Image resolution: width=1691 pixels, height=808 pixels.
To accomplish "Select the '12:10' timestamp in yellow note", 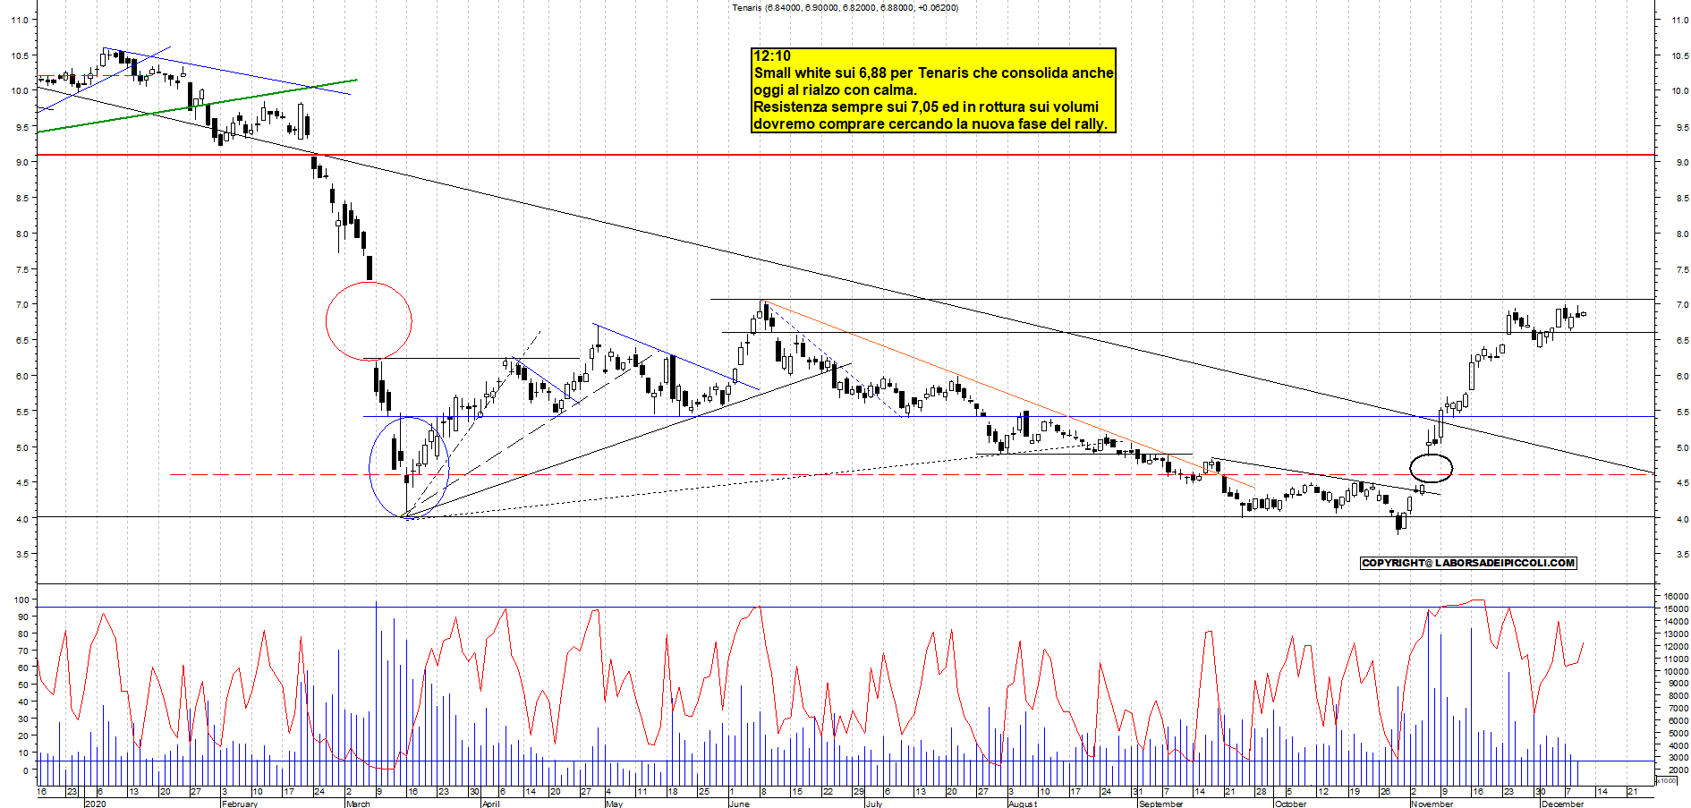I will (x=772, y=55).
